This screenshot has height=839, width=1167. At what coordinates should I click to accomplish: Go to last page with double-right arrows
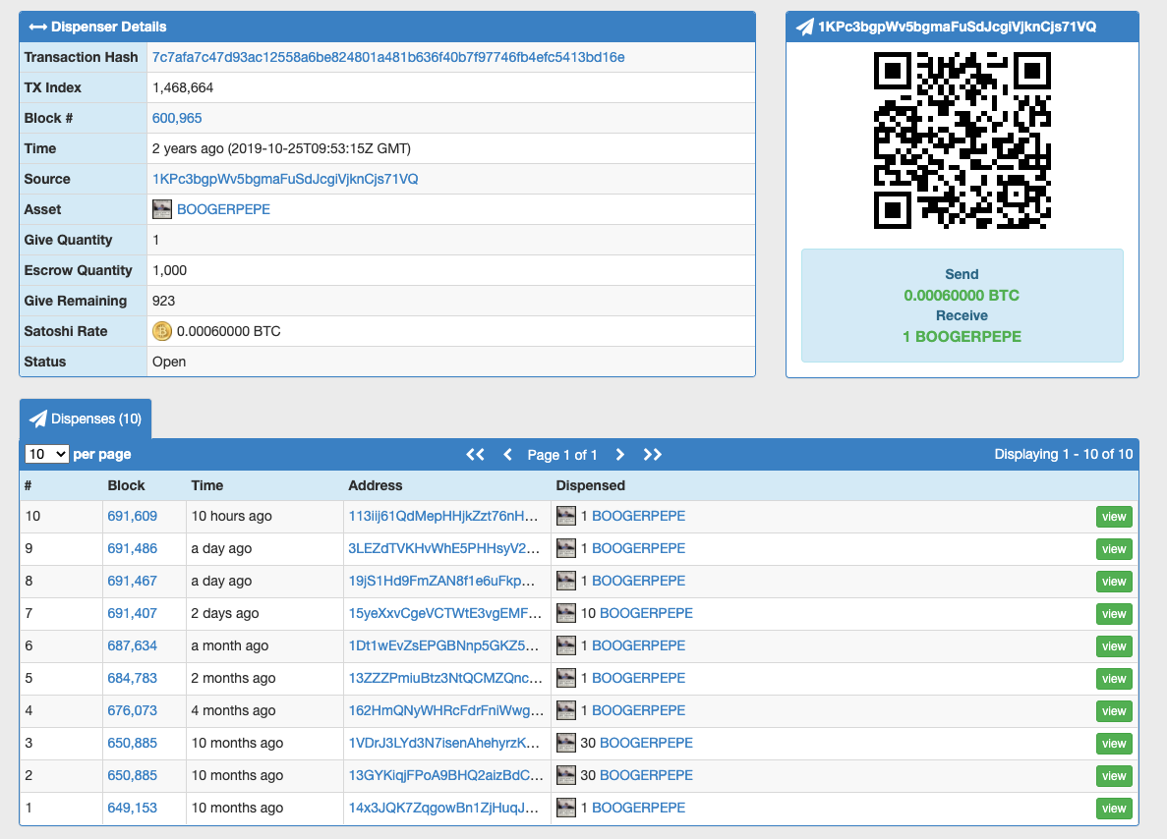tap(653, 455)
